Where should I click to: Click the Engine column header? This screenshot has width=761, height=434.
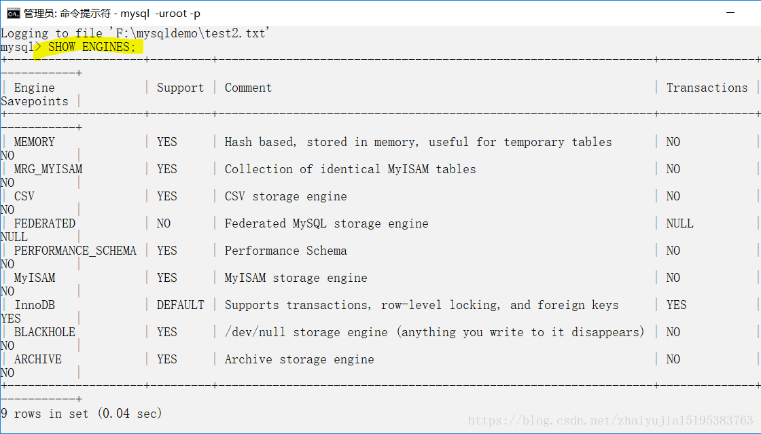[34, 88]
